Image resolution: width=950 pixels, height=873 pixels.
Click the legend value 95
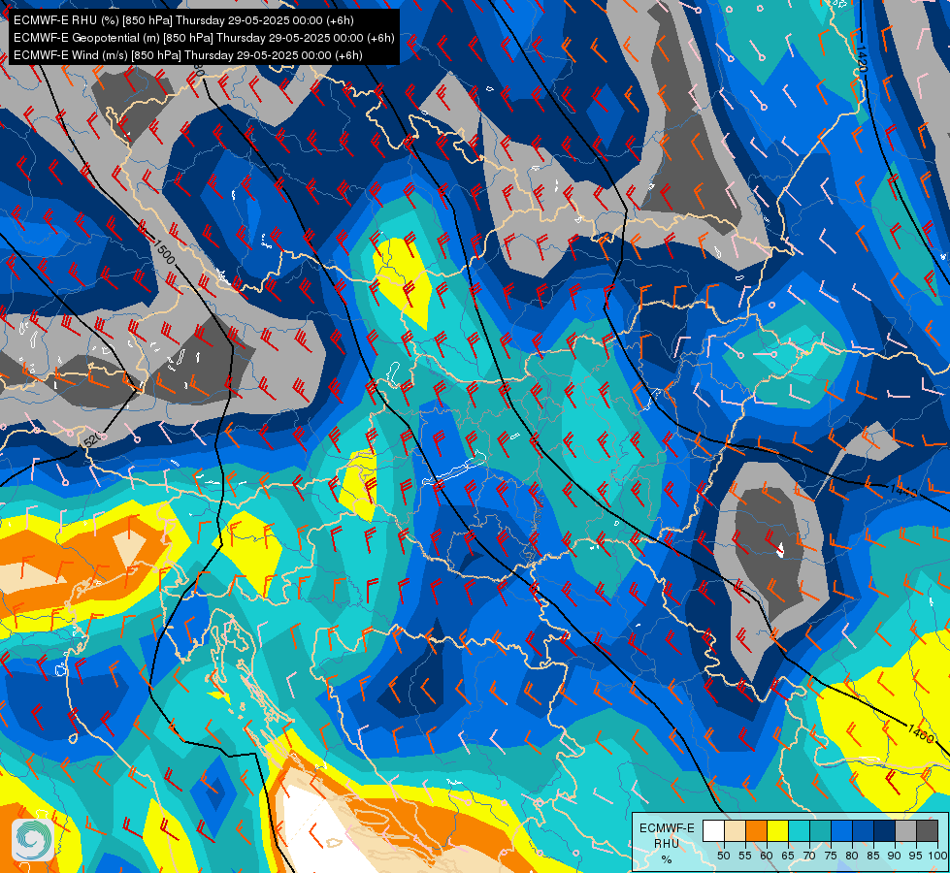[x=915, y=856]
